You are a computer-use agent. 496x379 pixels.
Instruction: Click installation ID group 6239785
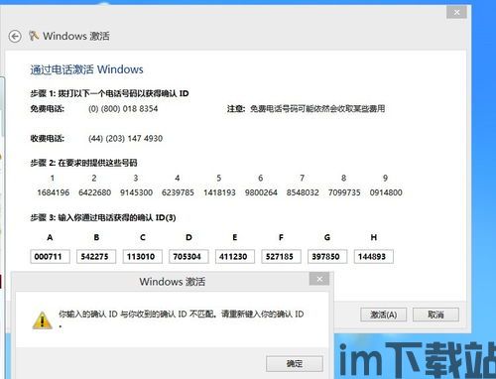(x=178, y=192)
